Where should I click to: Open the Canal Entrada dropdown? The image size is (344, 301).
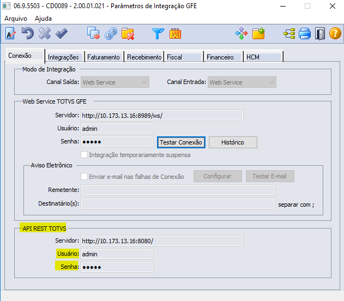pos(242,82)
